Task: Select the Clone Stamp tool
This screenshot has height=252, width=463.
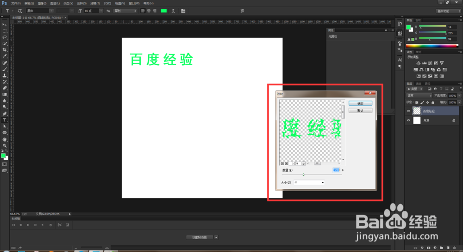Action: click(5, 75)
